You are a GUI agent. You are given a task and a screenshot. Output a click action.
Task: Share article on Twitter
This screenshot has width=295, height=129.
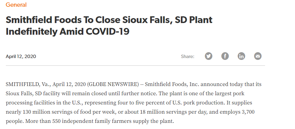point(209,56)
